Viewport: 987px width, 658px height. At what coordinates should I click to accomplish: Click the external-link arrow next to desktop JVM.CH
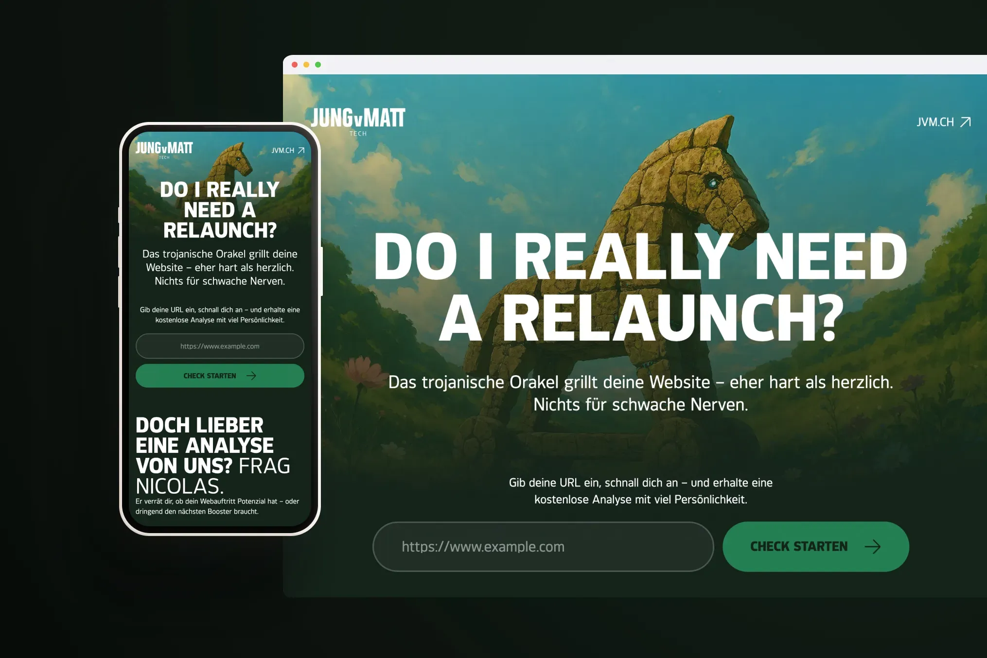pos(965,121)
